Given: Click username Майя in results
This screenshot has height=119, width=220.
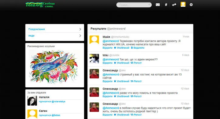Looking at the screenshot, I should [106, 37].
